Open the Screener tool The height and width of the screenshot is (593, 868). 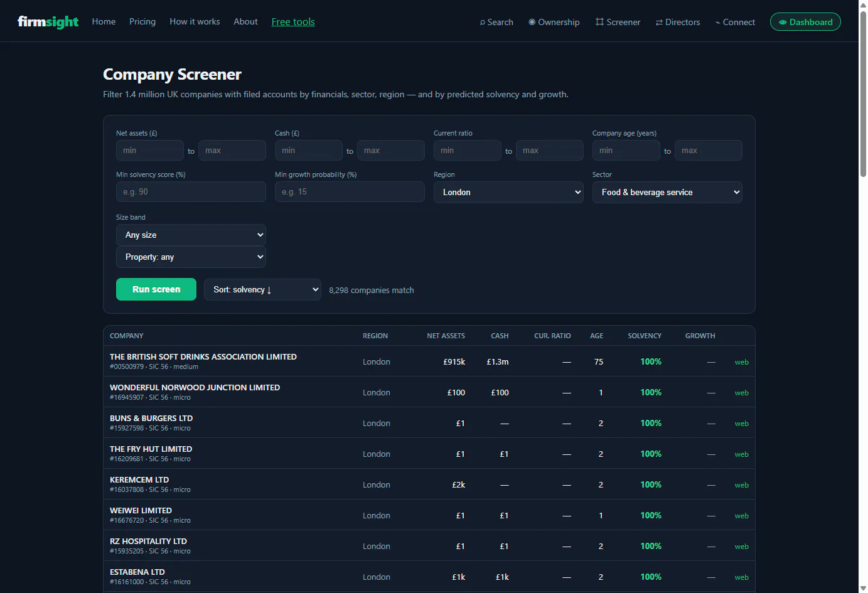pos(618,22)
